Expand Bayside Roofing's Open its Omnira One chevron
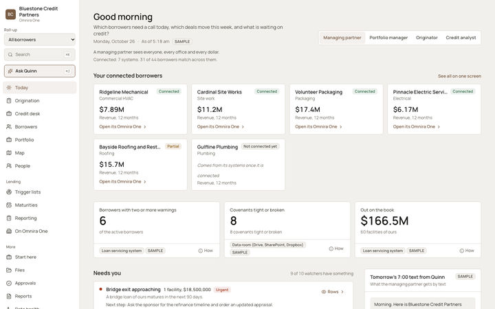 tap(145, 181)
